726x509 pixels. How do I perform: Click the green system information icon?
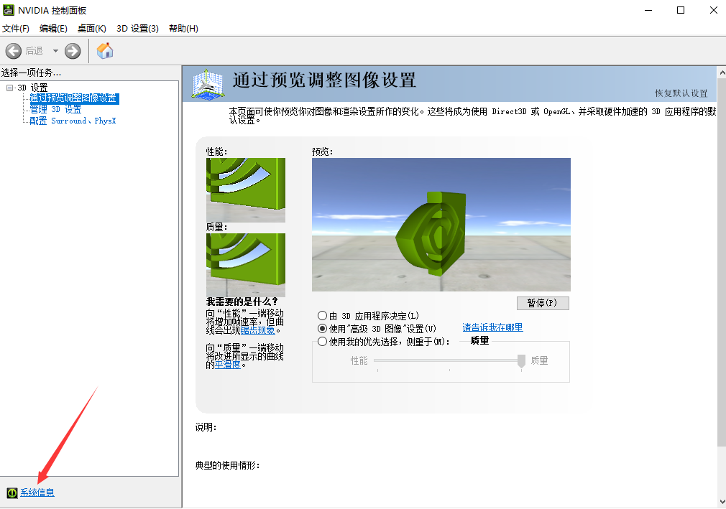[x=12, y=492]
